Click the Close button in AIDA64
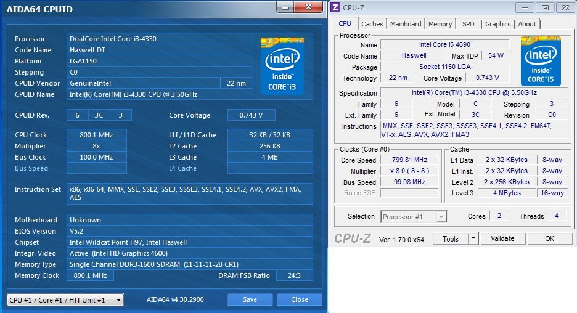The image size is (577, 313). click(300, 299)
